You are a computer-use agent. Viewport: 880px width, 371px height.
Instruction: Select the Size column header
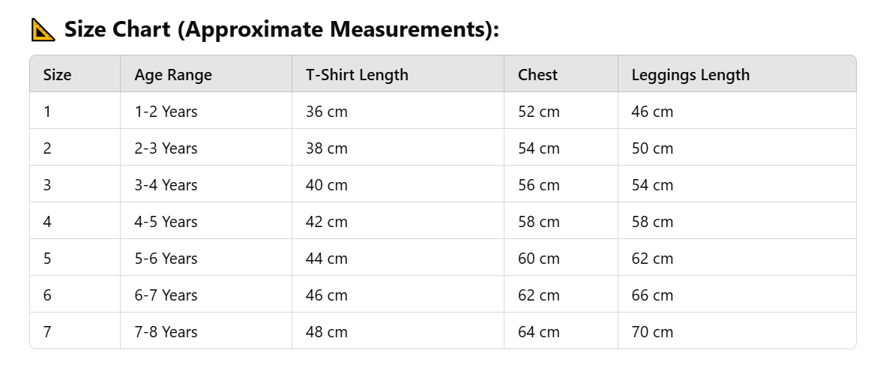(75, 75)
